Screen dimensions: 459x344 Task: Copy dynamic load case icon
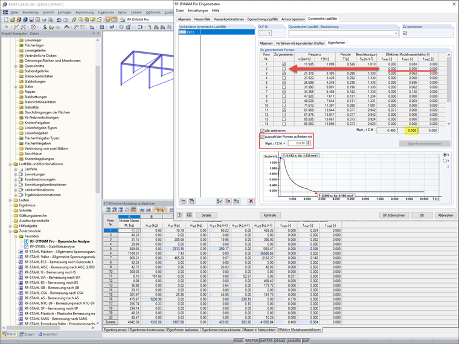tap(191, 201)
